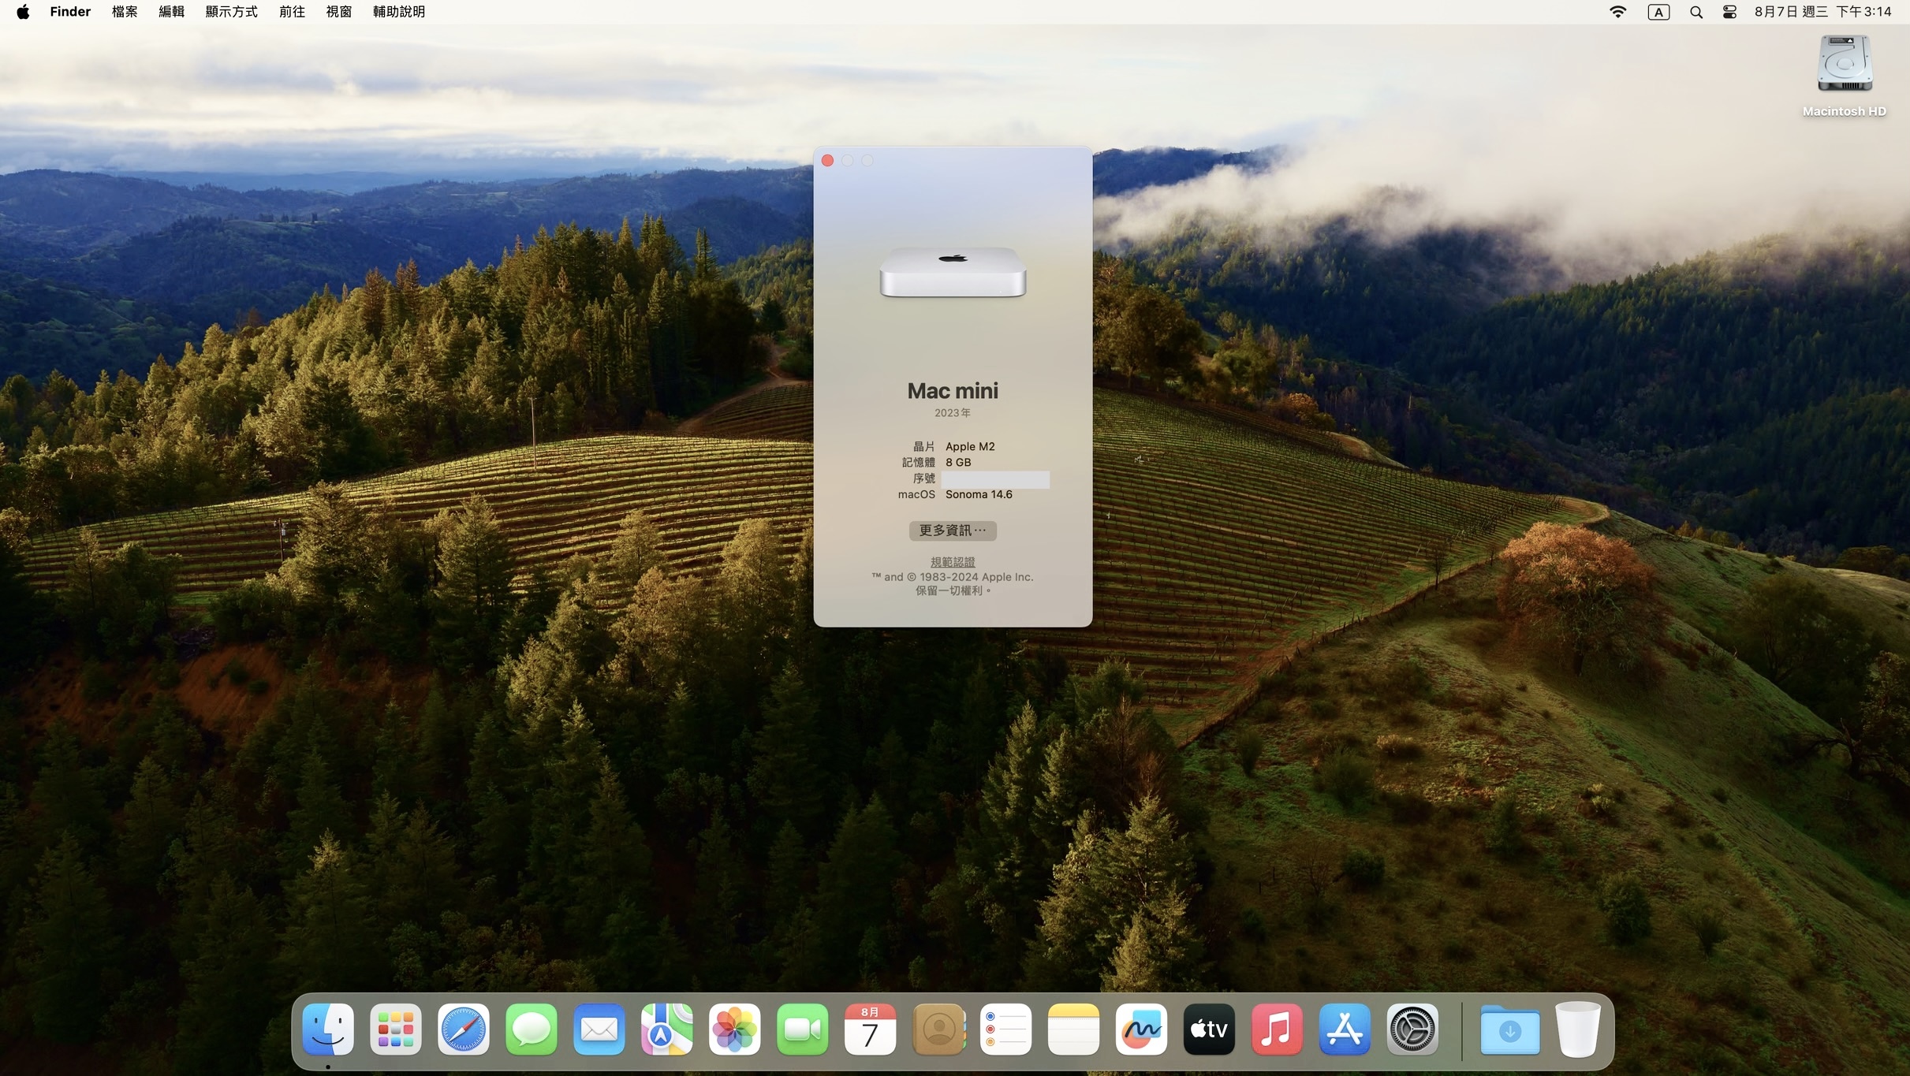Launch Safari from the Dock
Image resolution: width=1910 pixels, height=1076 pixels.
(464, 1029)
